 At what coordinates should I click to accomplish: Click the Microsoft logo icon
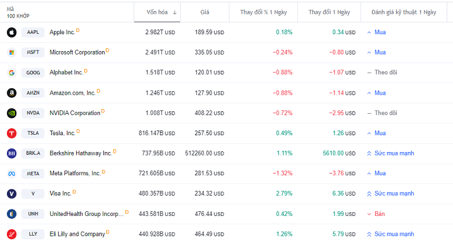11,53
